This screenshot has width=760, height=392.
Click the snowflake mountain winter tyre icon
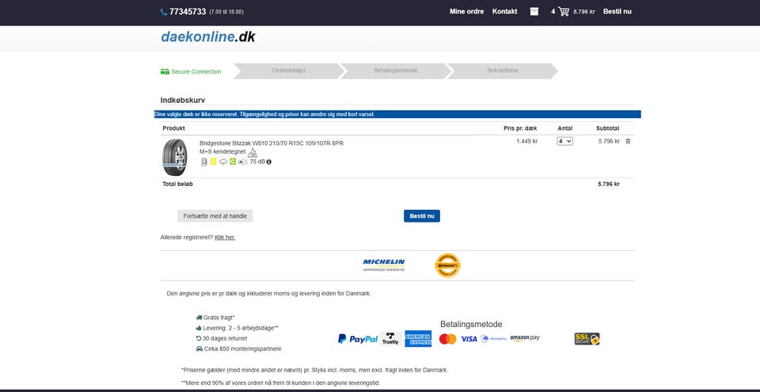pyautogui.click(x=253, y=152)
